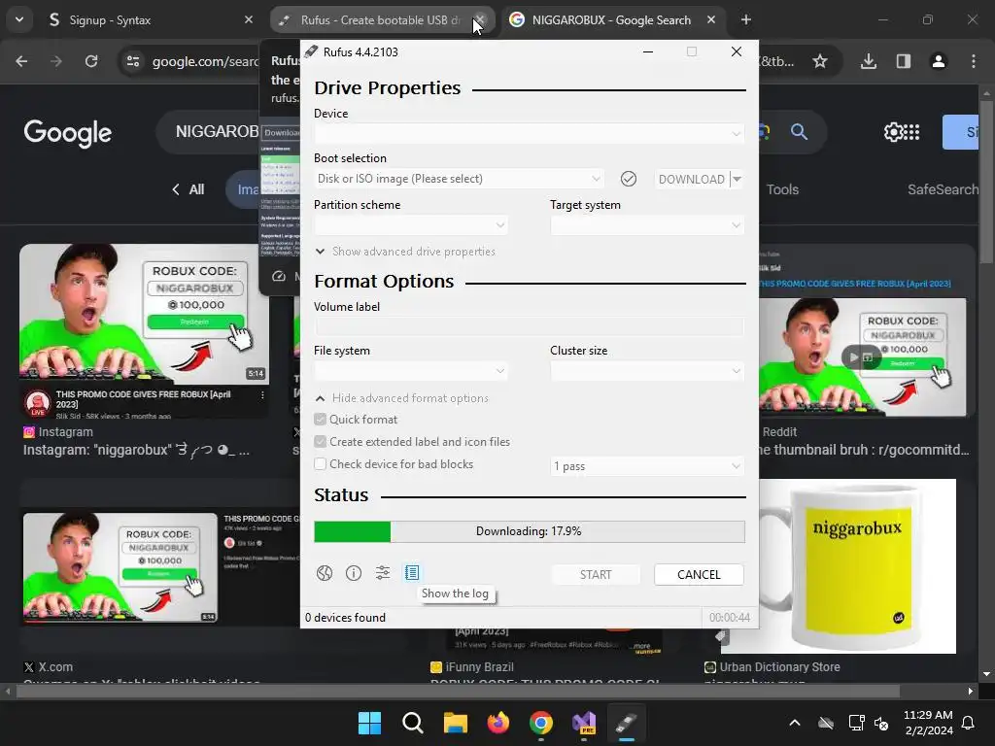Collapse Hide advanced format options
Viewport: 995px width, 746px height.
[401, 398]
